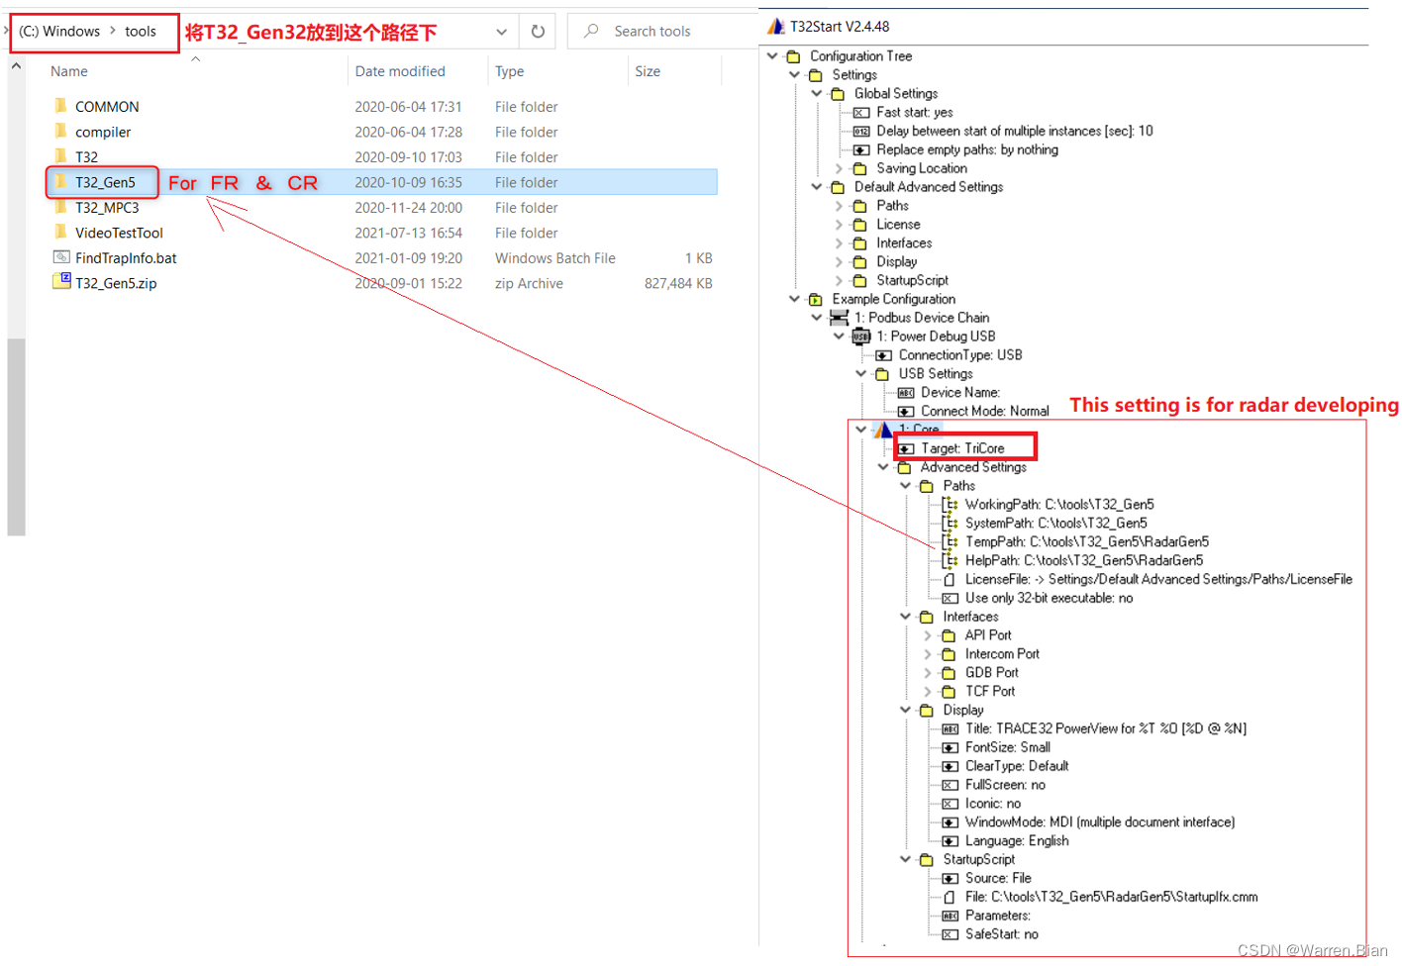Click the Target: TriCore choice icon

(x=906, y=449)
